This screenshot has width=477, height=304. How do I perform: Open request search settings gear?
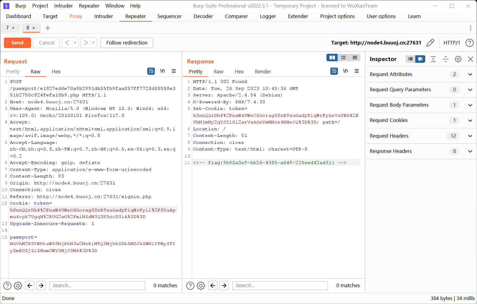pyautogui.click(x=18, y=285)
